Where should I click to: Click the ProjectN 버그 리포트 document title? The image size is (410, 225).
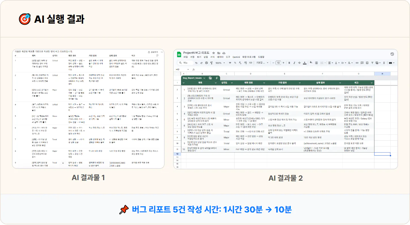tap(196, 53)
